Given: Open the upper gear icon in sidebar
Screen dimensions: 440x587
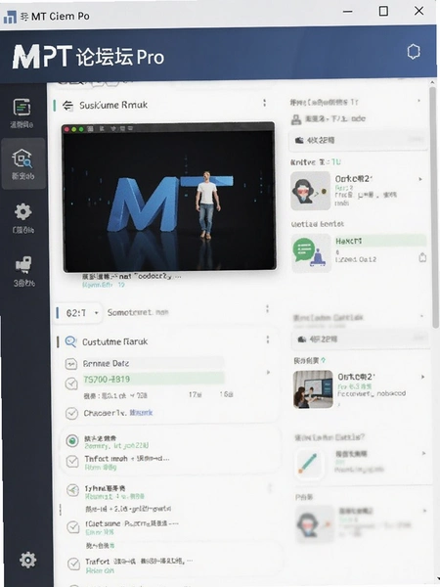Looking at the screenshot, I should pyautogui.click(x=22, y=212).
